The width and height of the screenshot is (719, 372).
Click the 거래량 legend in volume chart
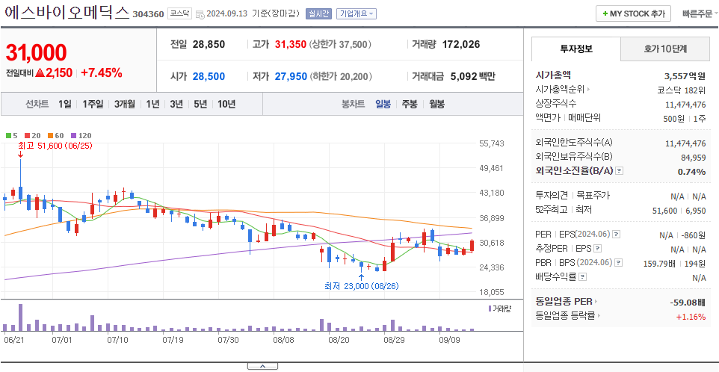pos(500,309)
